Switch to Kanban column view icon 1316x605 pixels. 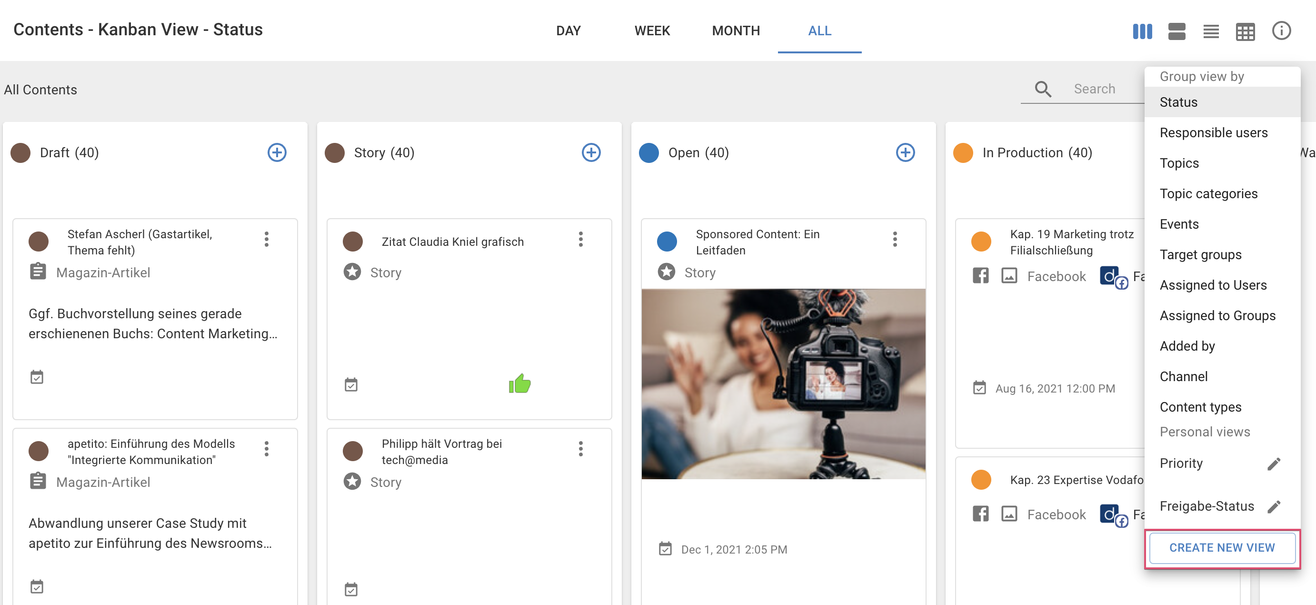tap(1142, 31)
